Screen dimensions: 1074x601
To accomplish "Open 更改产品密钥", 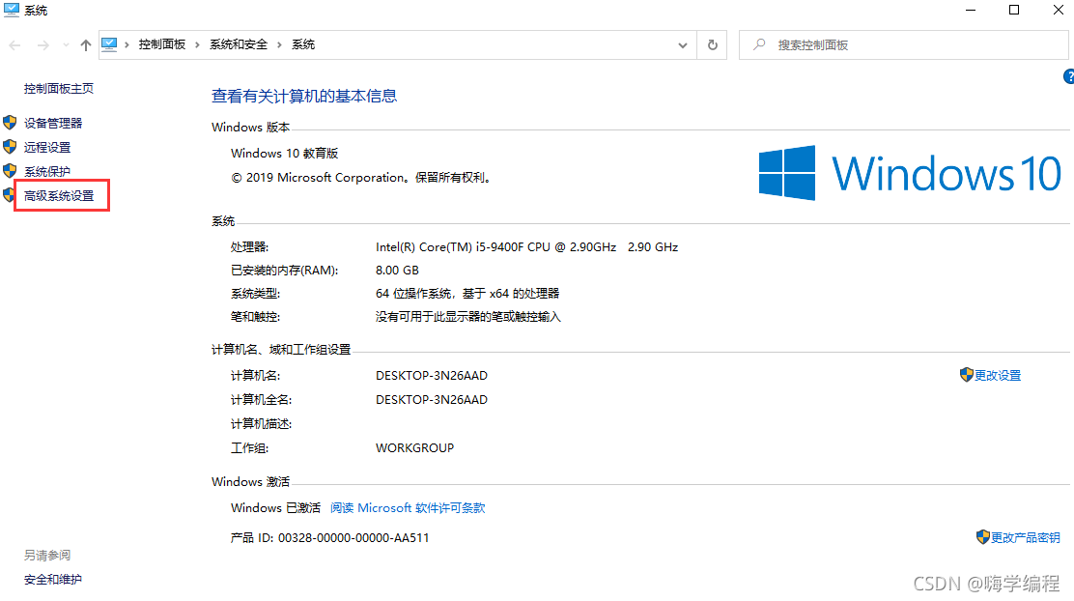I will click(1026, 538).
